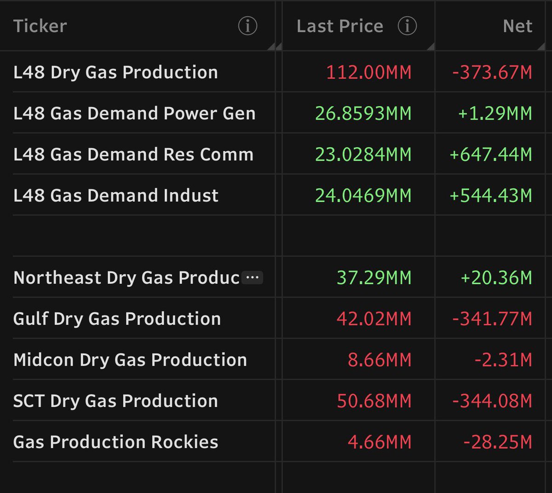Viewport: 552px width, 493px height.
Task: Select the Gas Production Rockies ticker
Action: point(116,442)
